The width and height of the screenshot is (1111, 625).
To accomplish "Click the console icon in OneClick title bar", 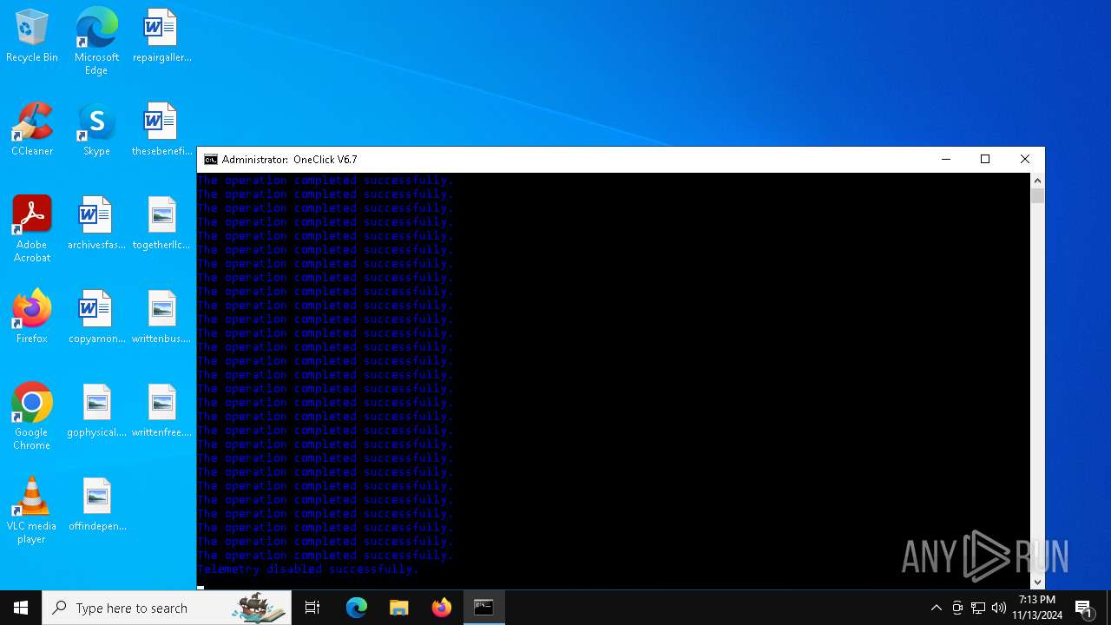I will pos(211,160).
